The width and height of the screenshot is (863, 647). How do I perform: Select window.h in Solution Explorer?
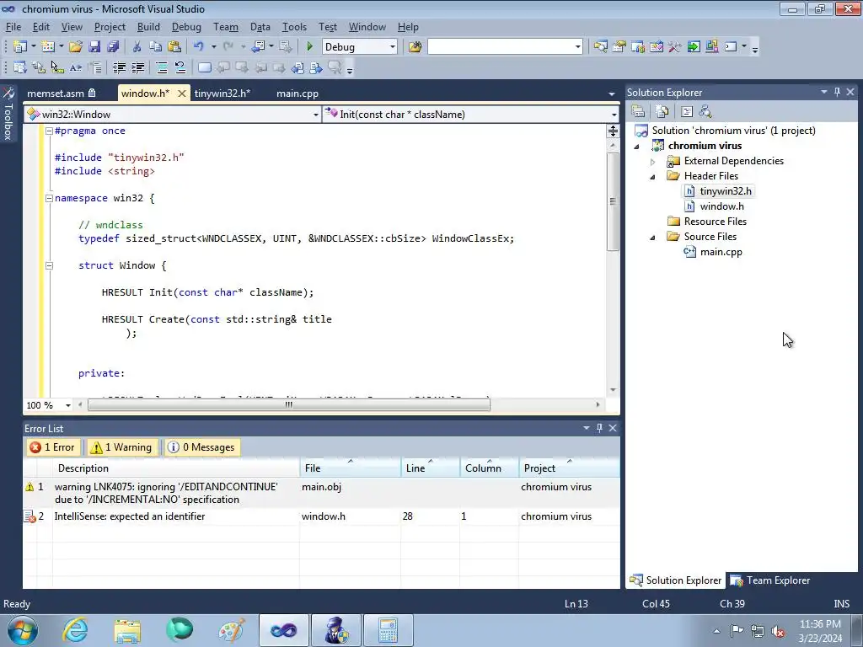click(x=721, y=206)
